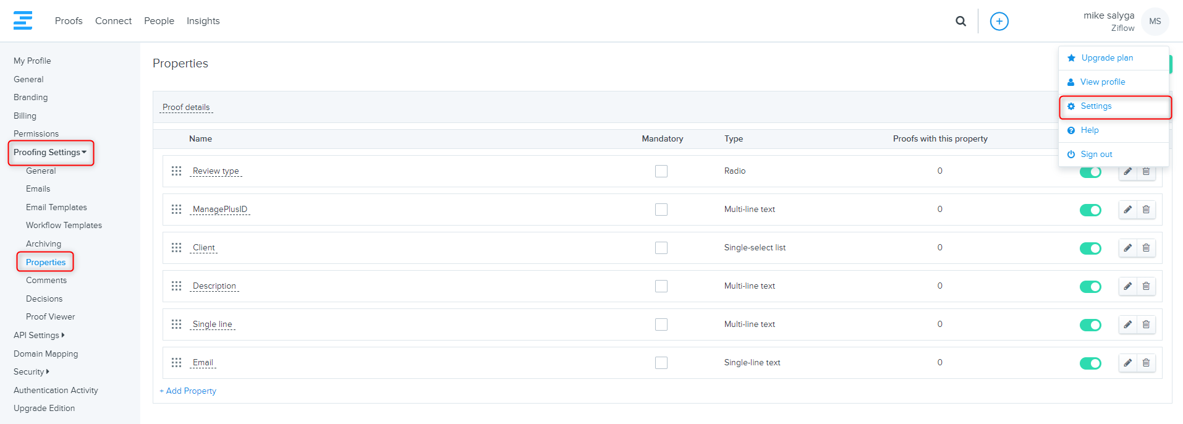The width and height of the screenshot is (1183, 424).
Task: Delete the Description property via trash icon
Action: (x=1146, y=286)
